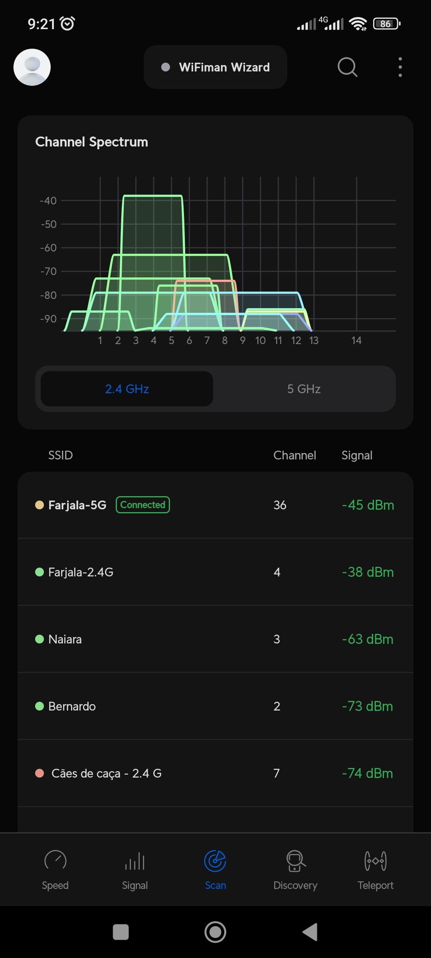Select the Farjala-2.4G network row
The width and height of the screenshot is (431, 958).
click(x=215, y=572)
